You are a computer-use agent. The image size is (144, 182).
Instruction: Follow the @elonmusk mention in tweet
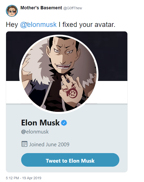[38, 25]
